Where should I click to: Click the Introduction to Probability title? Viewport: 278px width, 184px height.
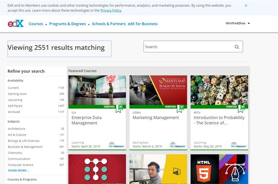click(219, 121)
